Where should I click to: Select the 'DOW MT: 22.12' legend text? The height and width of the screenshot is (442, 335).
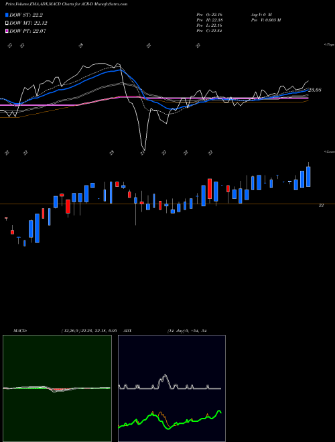28,23
